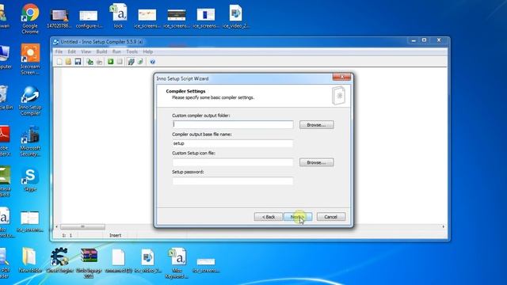
Task: Open the Build menu
Action: point(101,51)
